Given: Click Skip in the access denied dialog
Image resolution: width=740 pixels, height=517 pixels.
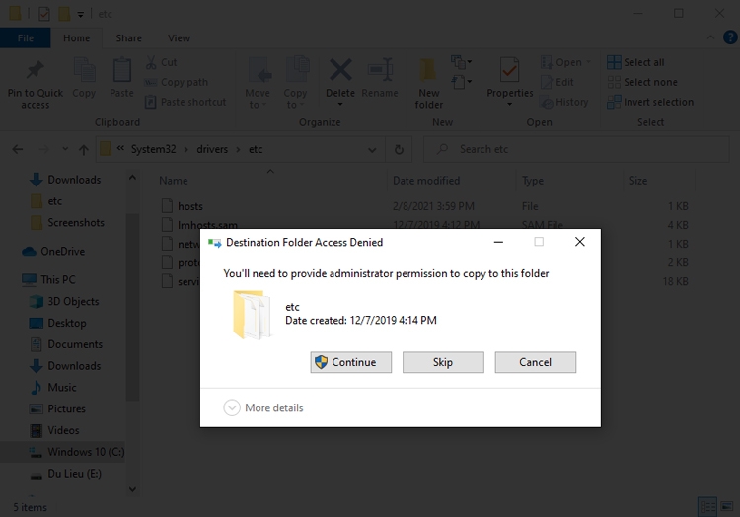Looking at the screenshot, I should (443, 362).
